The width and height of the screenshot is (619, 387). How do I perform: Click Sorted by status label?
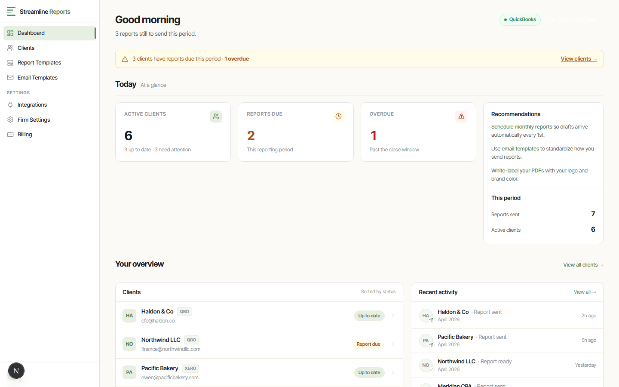378,292
